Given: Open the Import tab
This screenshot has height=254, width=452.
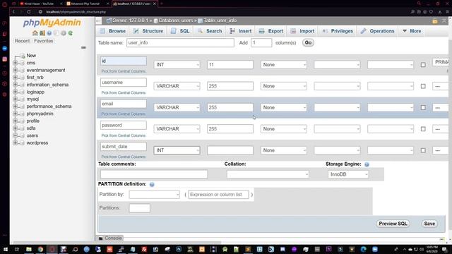Looking at the screenshot, I should 303,31.
